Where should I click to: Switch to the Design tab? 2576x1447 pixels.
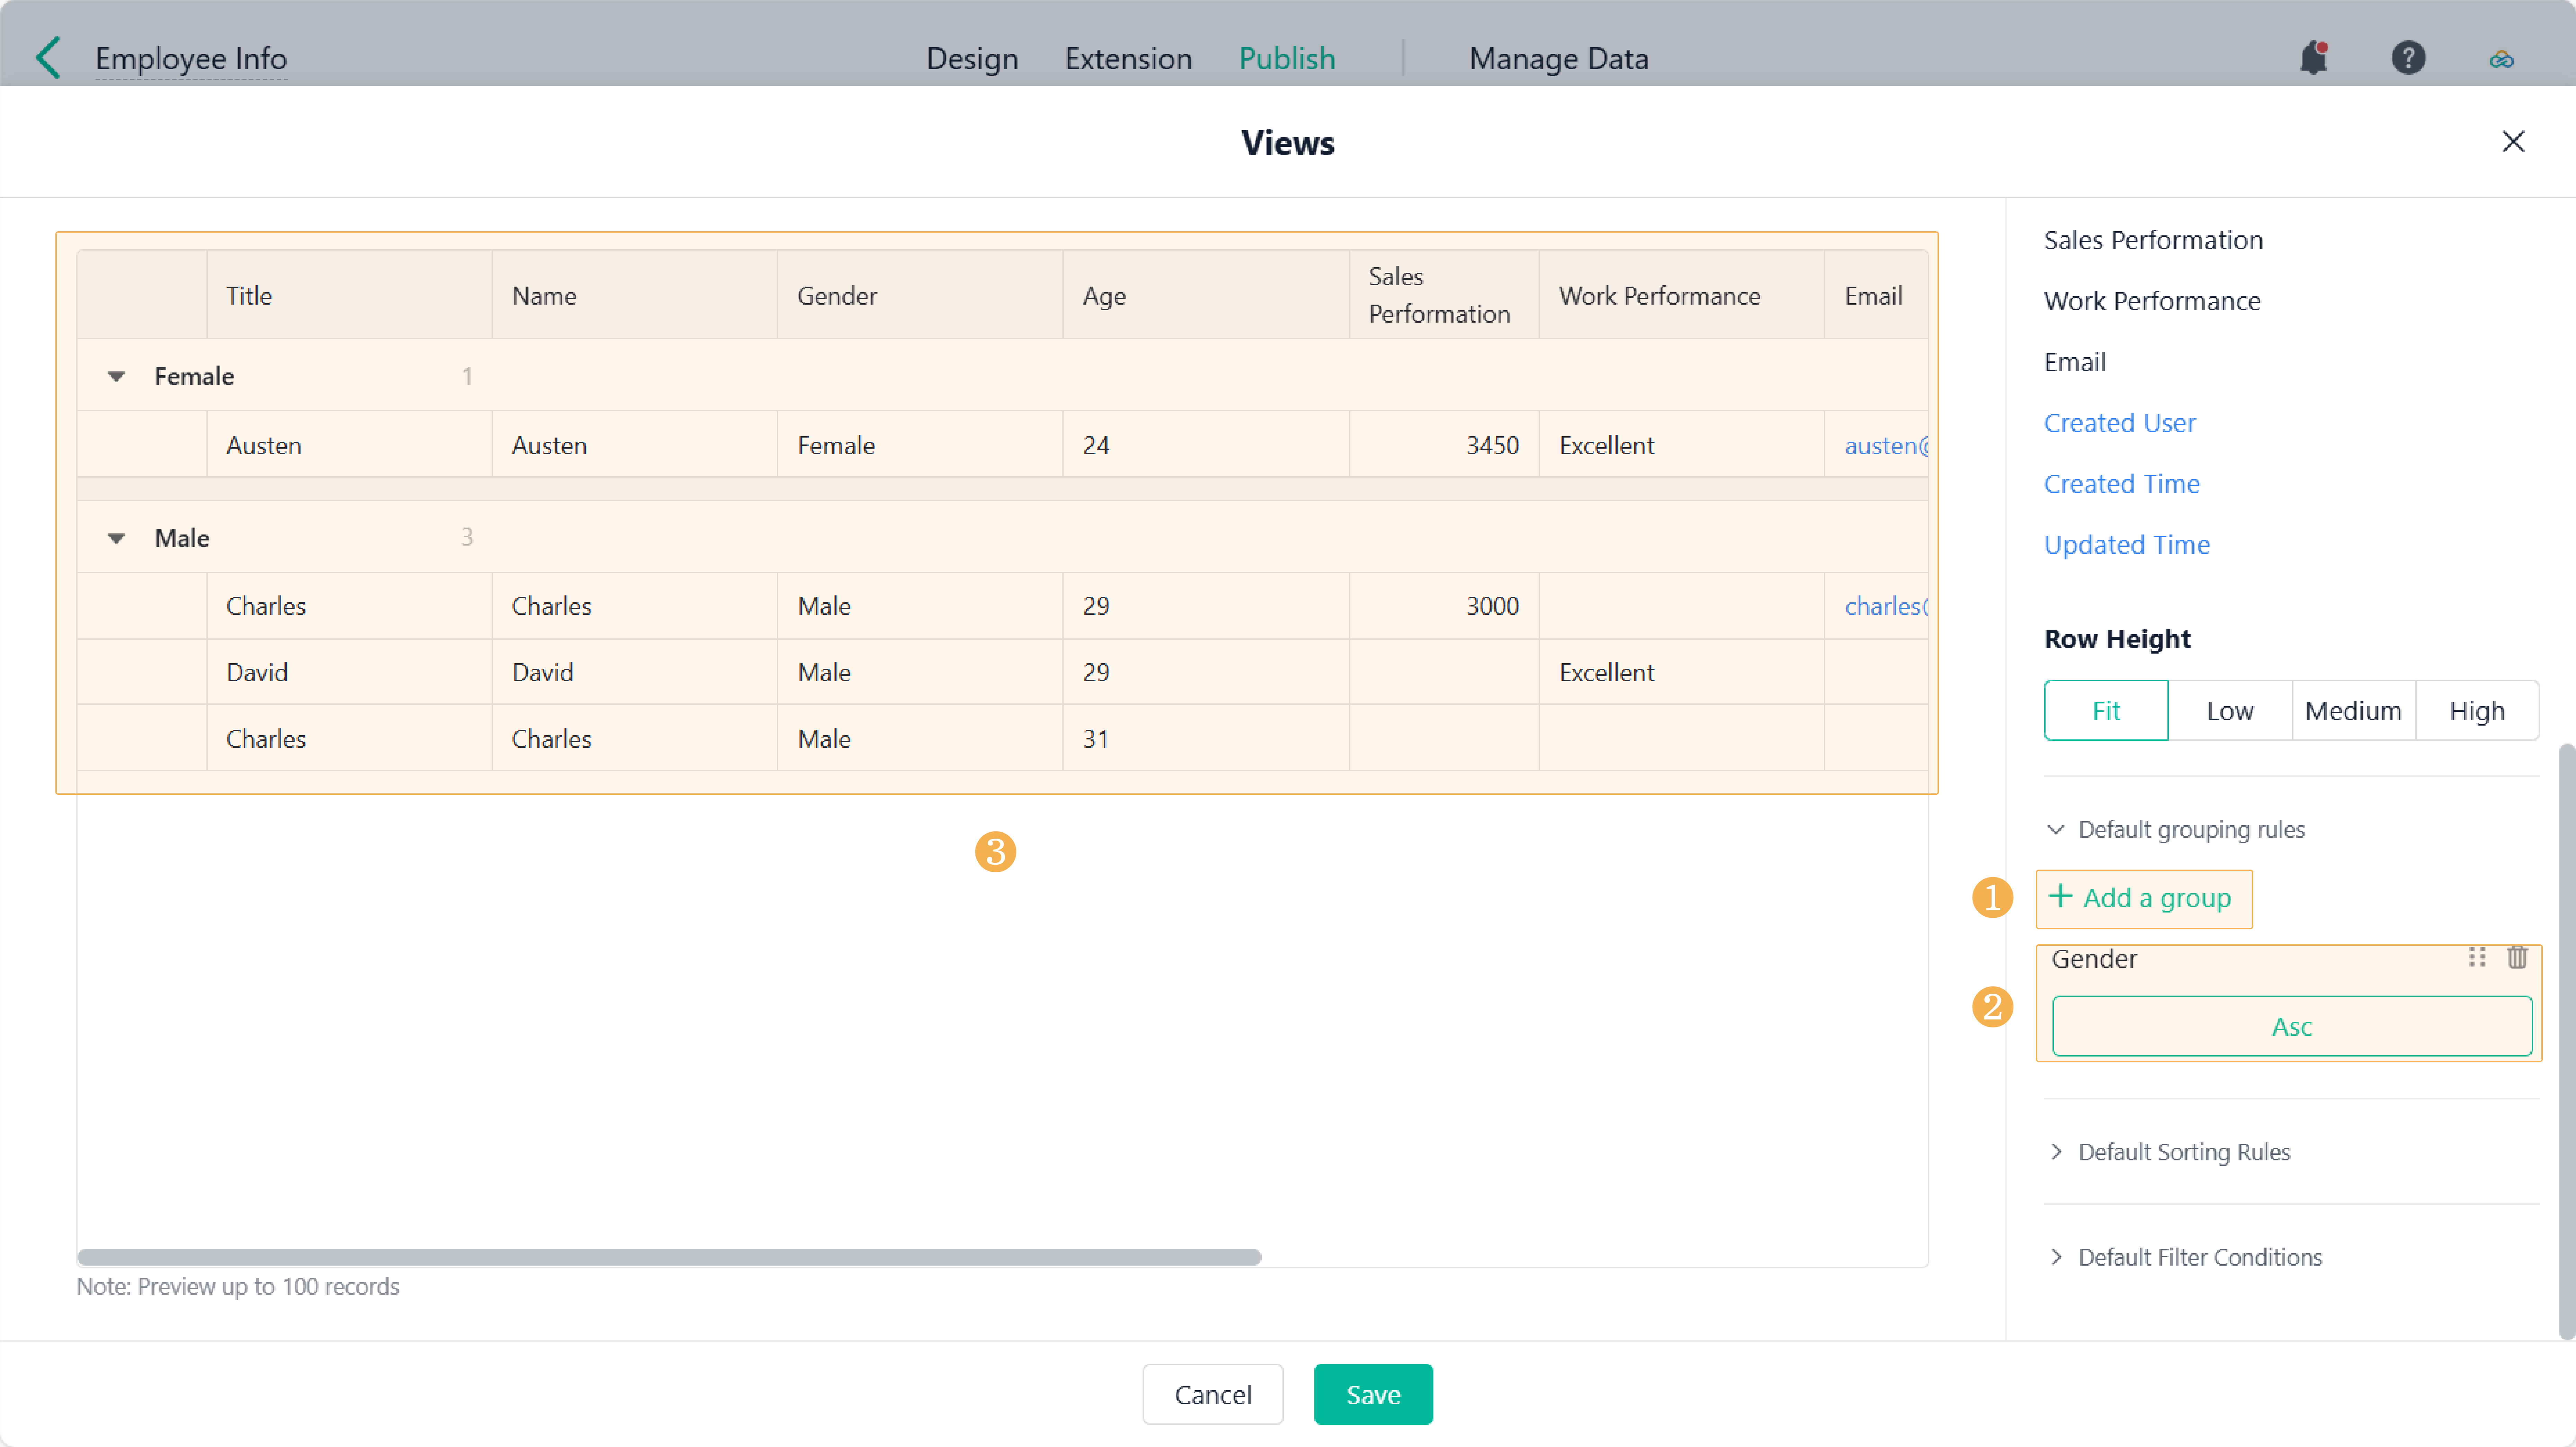point(972,59)
